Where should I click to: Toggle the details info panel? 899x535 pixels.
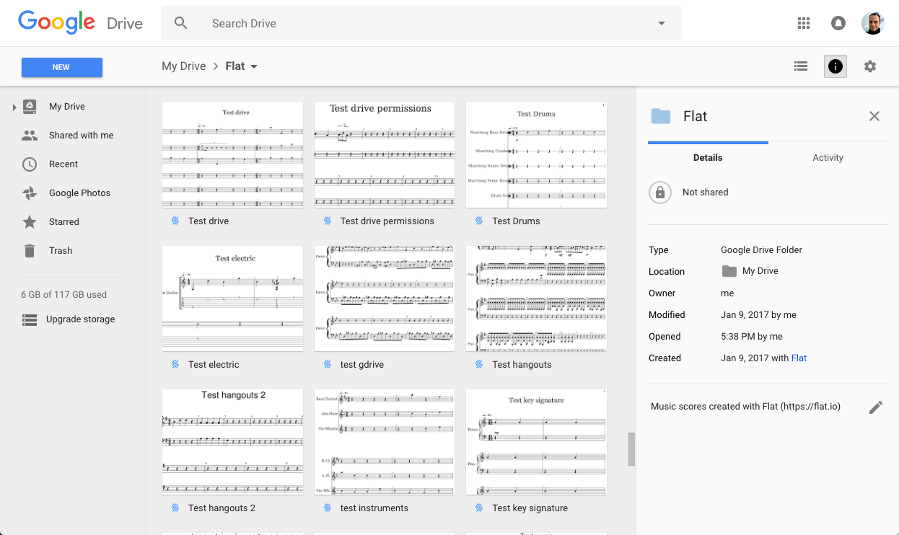[x=836, y=66]
